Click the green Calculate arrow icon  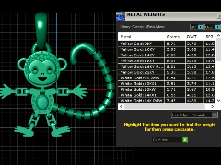185,140
